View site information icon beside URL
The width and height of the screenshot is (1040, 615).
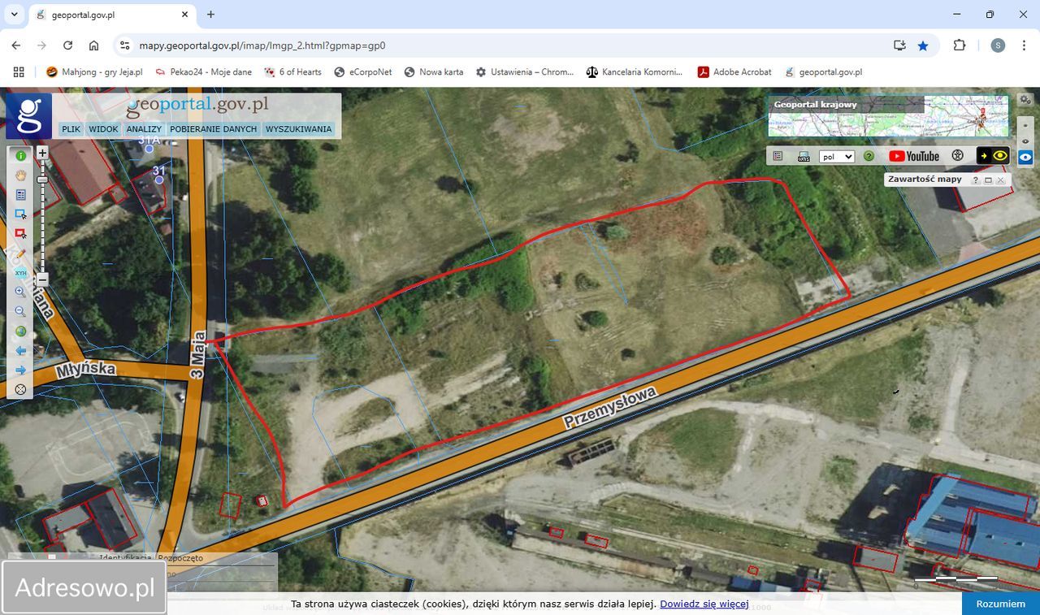(123, 45)
